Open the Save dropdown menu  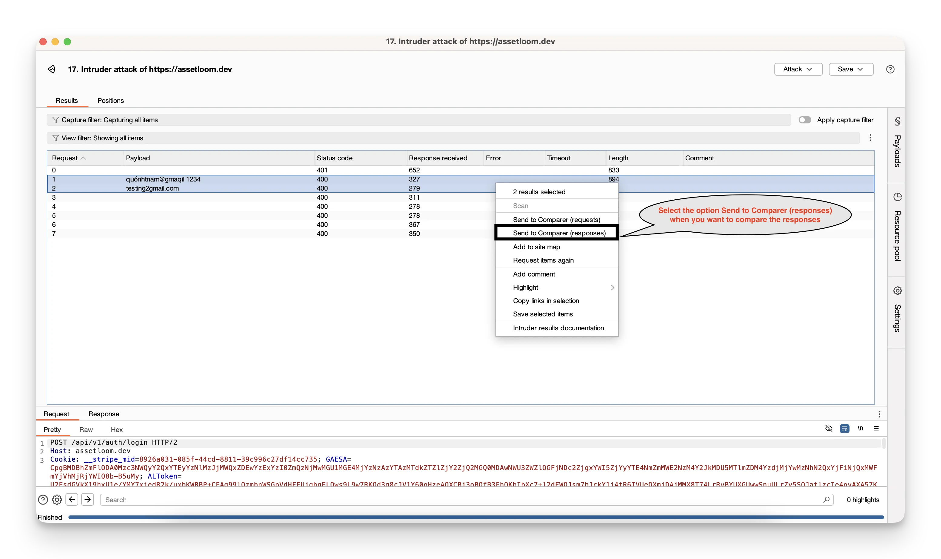[851, 69]
